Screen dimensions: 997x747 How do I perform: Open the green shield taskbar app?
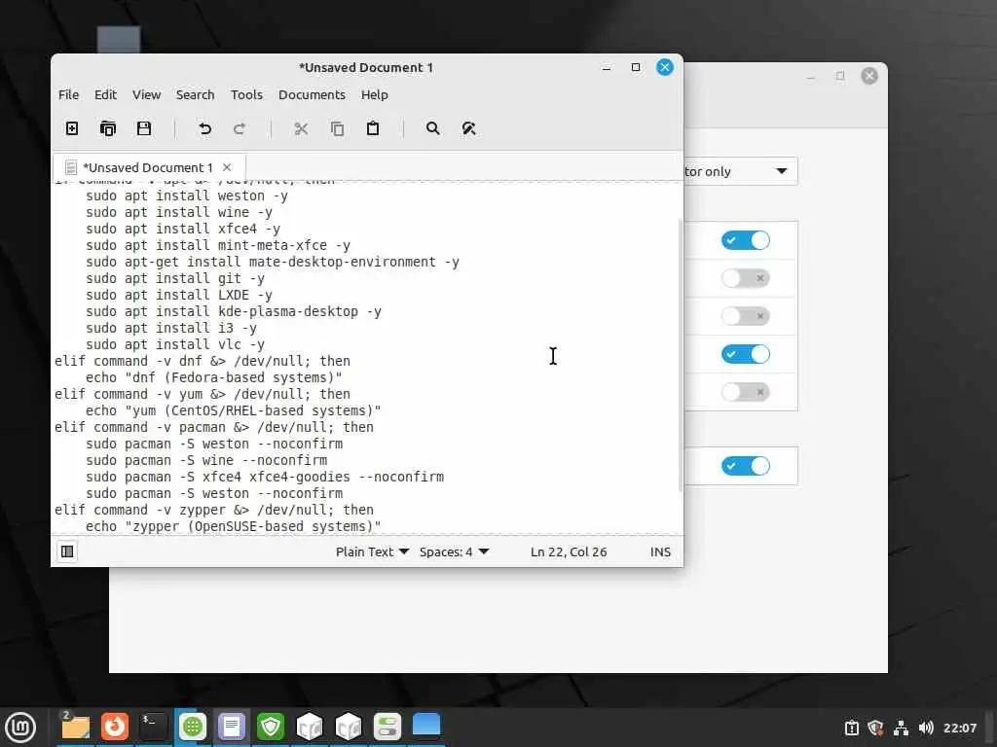coord(271,727)
